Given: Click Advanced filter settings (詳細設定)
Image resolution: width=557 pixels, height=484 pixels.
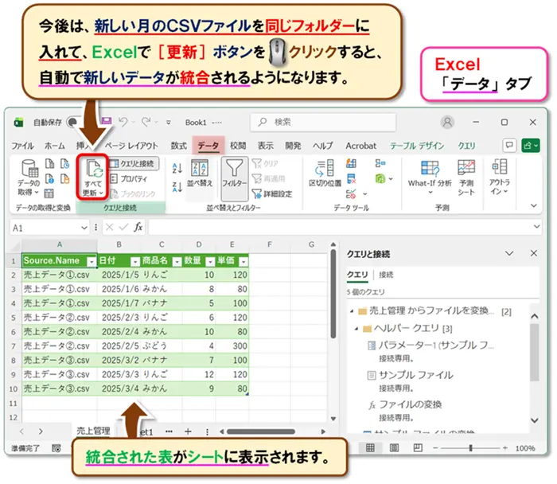Looking at the screenshot, I should (x=272, y=193).
